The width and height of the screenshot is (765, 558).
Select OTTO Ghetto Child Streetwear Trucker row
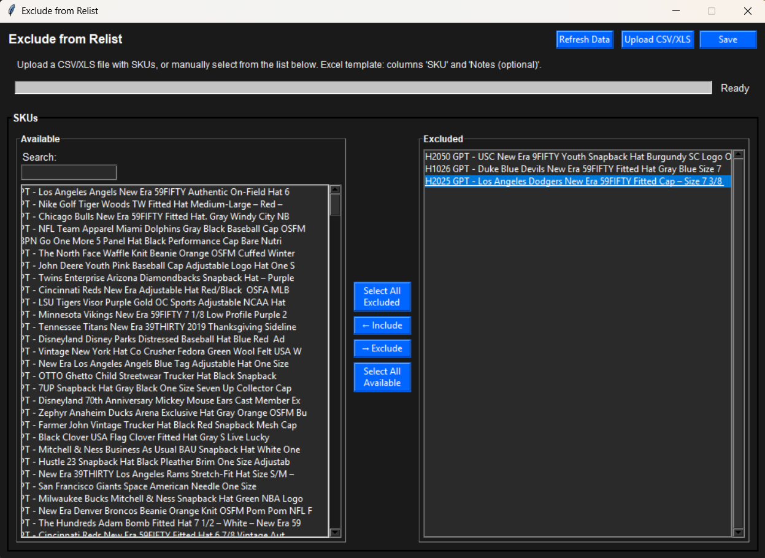tap(175, 376)
